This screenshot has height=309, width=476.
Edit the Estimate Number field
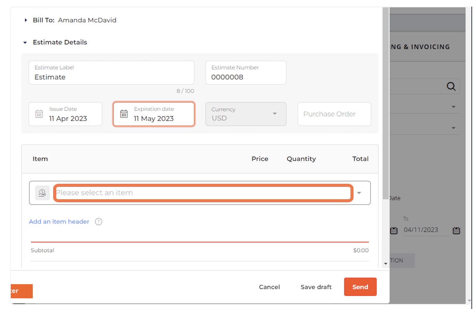(x=246, y=72)
